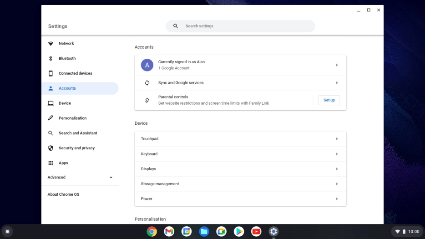This screenshot has width=425, height=239.
Task: Open Storage management arrow
Action: pyautogui.click(x=337, y=184)
